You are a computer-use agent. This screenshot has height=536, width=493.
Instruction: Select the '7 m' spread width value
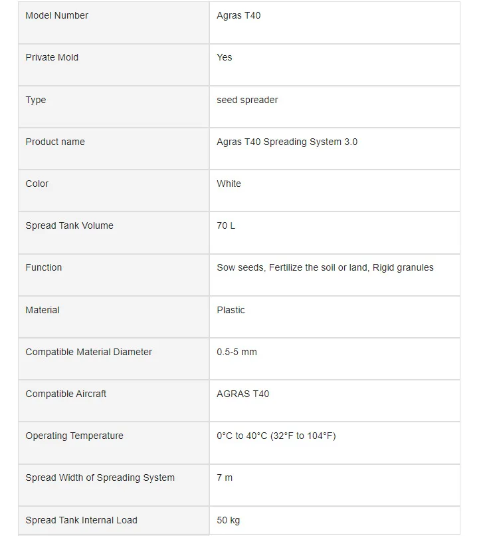click(x=225, y=477)
